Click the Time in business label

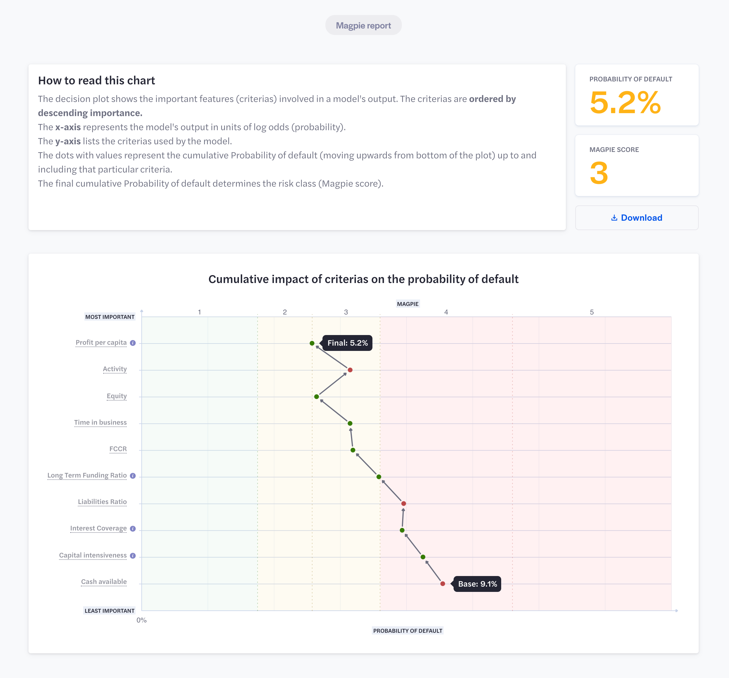pos(101,422)
